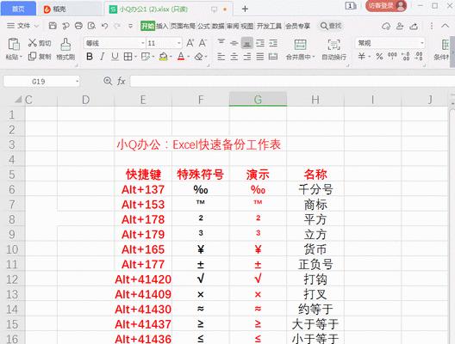455x344 pixels.
Task: Click the Find search button
Action: coord(331,26)
